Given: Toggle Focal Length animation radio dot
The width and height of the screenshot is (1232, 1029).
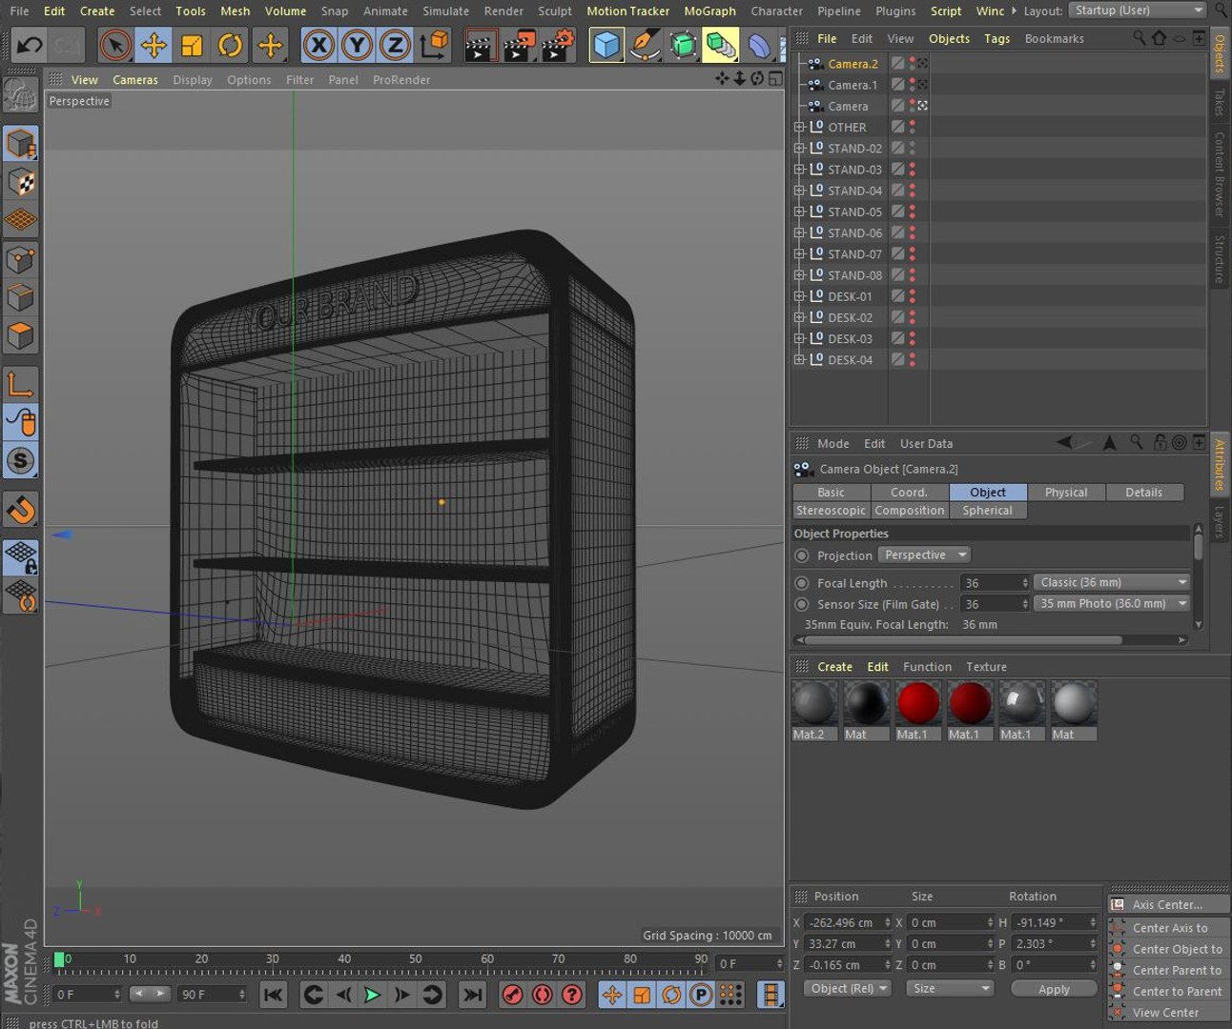Looking at the screenshot, I should point(802,583).
